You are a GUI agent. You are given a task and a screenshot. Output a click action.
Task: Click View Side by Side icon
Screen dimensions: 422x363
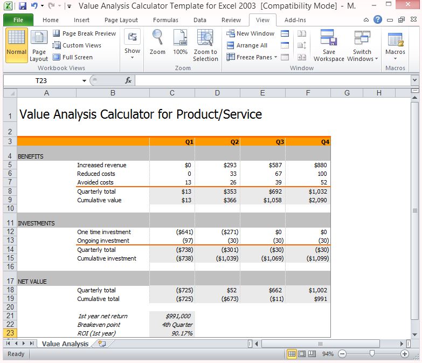[302, 33]
